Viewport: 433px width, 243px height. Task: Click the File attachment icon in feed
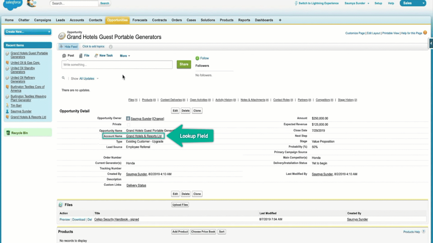81,56
